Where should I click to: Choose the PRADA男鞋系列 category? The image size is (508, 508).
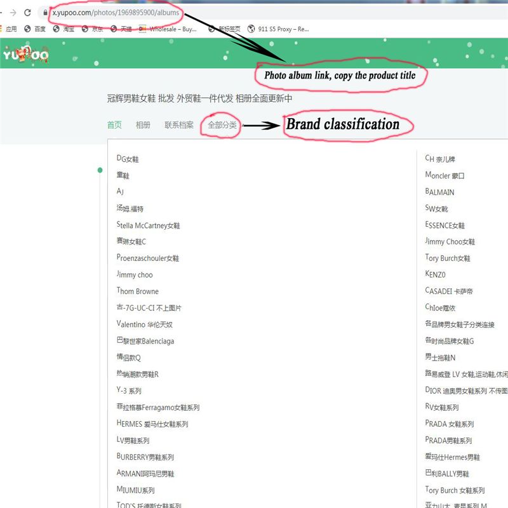[449, 440]
